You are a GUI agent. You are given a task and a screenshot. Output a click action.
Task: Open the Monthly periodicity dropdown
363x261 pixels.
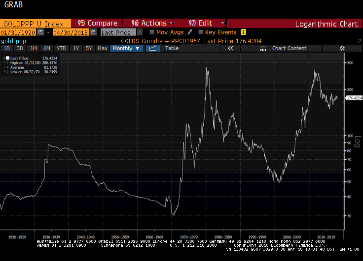pos(127,48)
